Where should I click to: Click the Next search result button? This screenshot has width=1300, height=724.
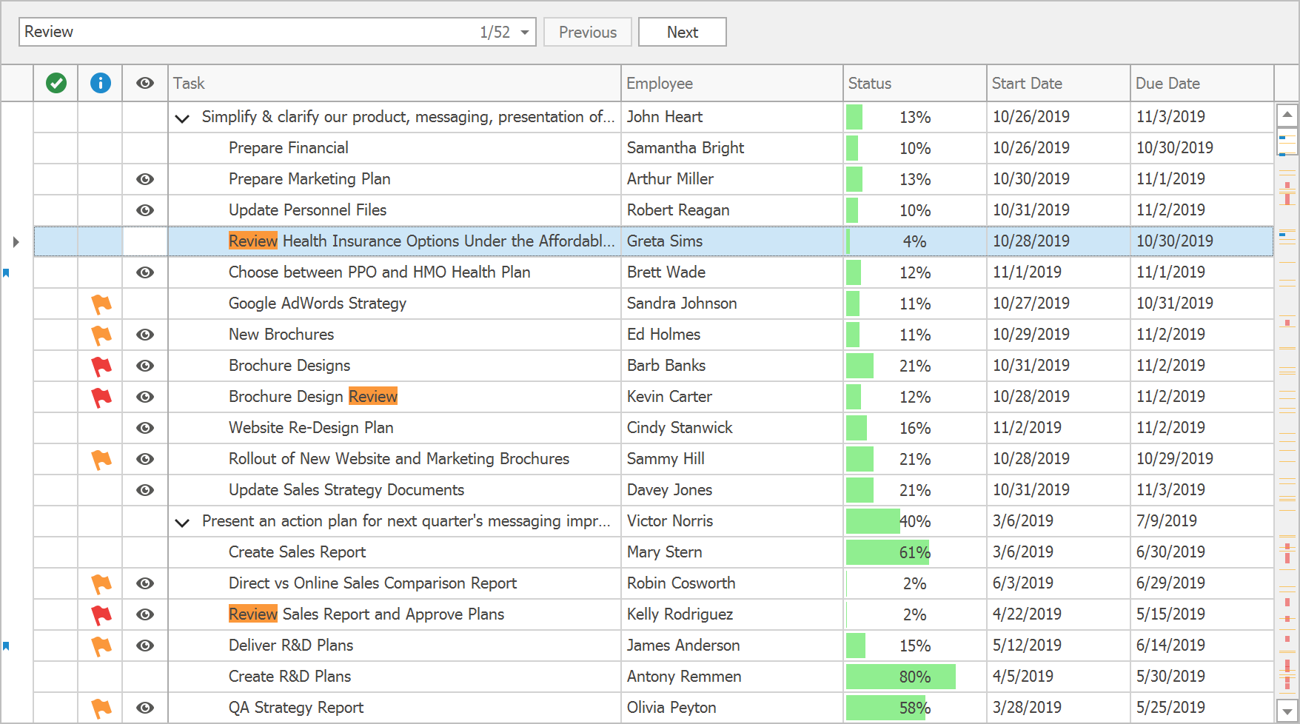click(x=682, y=33)
